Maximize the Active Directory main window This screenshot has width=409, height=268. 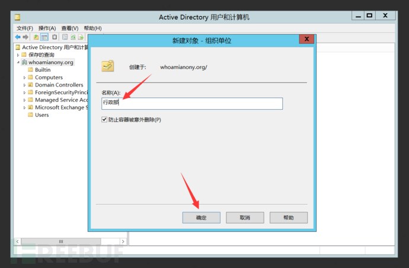point(370,15)
